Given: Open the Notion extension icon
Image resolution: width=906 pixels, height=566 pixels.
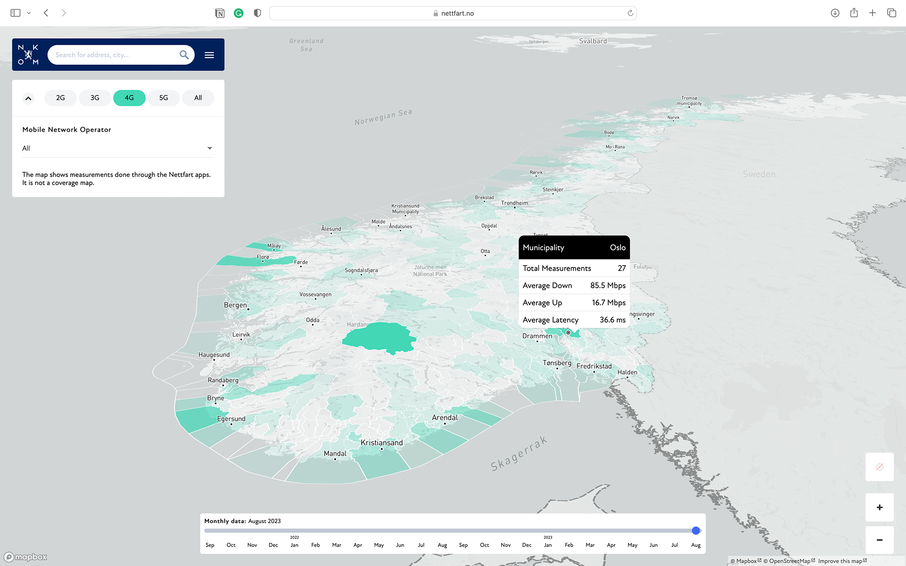Looking at the screenshot, I should point(220,13).
